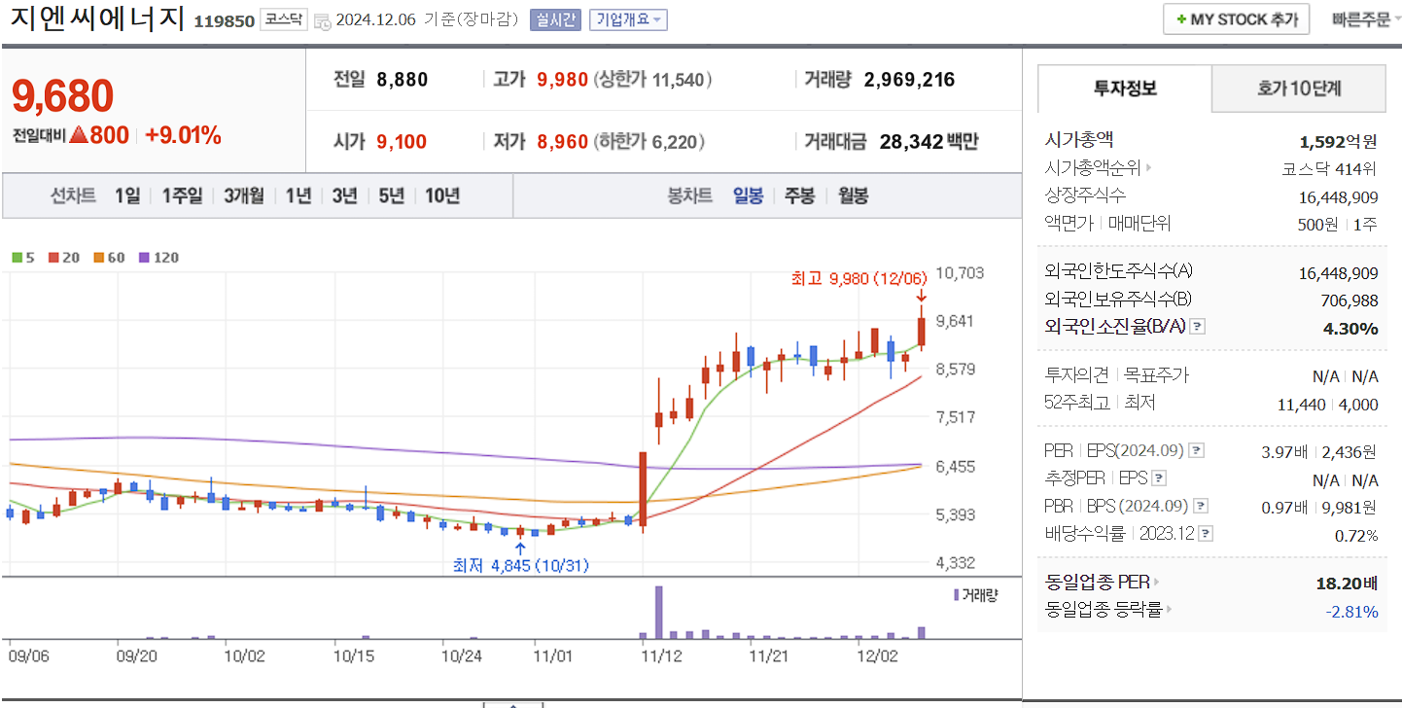Click the 코스닥 market badge
This screenshot has width=1402, height=708.
coord(285,18)
